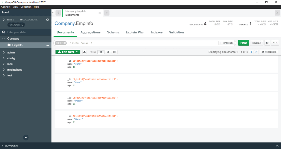Screen dimensions: 281x149
Task: Close the Company.EmpInfo tab
Action: 100,13
